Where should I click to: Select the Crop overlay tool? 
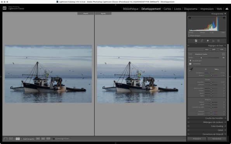(x=201, y=41)
